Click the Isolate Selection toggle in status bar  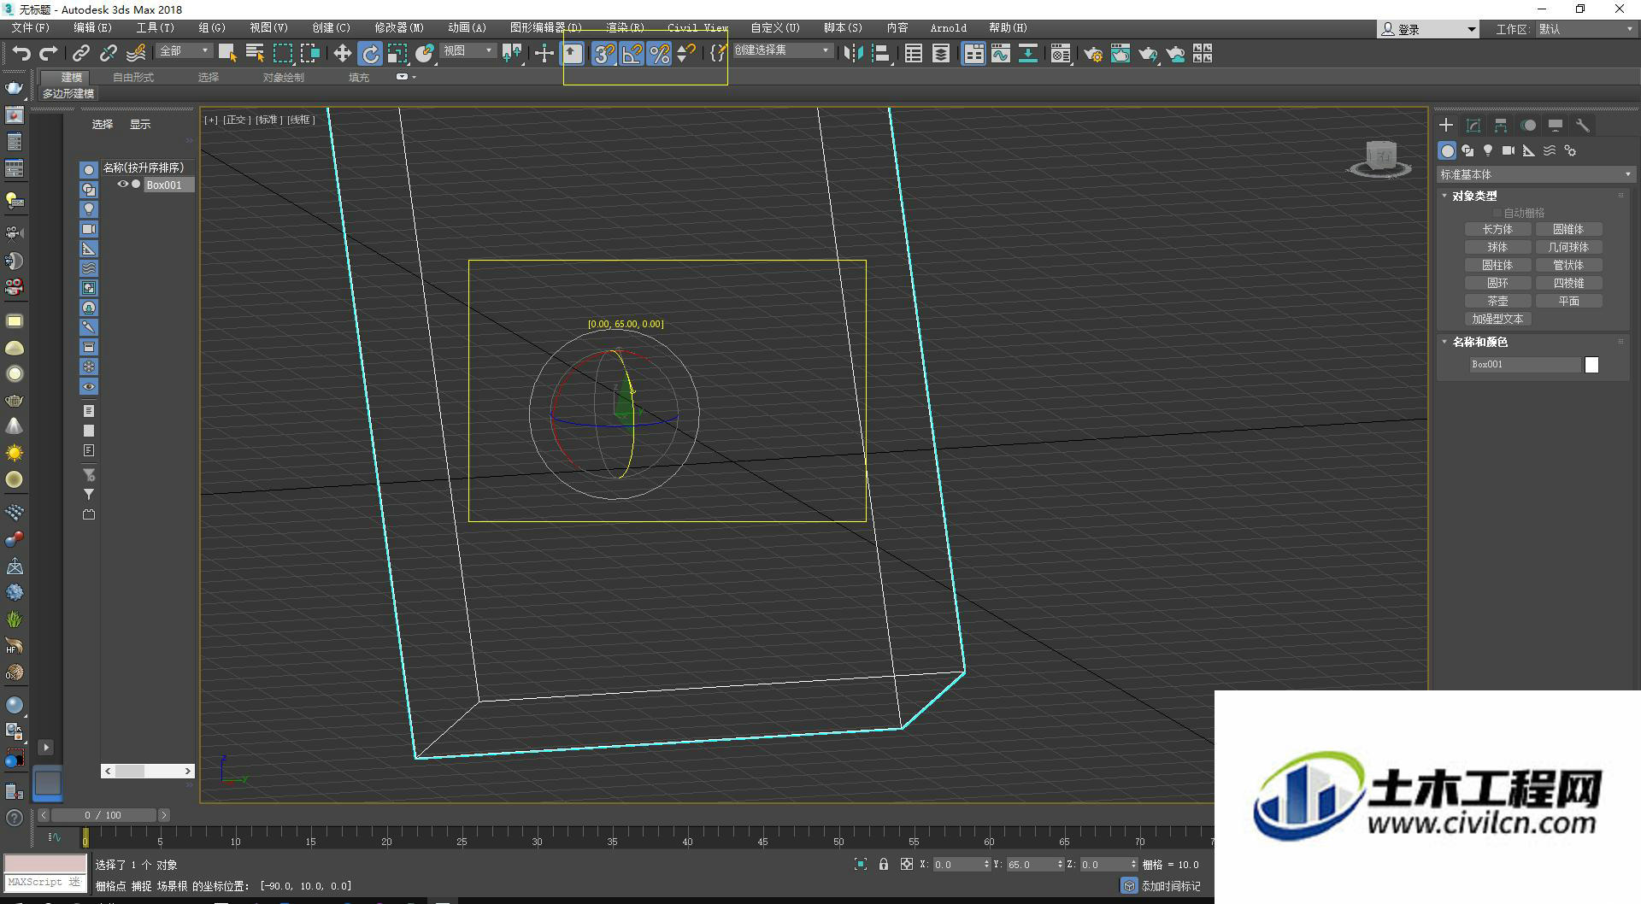[x=861, y=864]
